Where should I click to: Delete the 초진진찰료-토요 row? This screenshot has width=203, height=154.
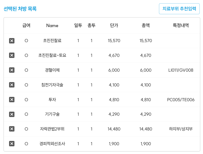pyautogui.click(x=12, y=56)
